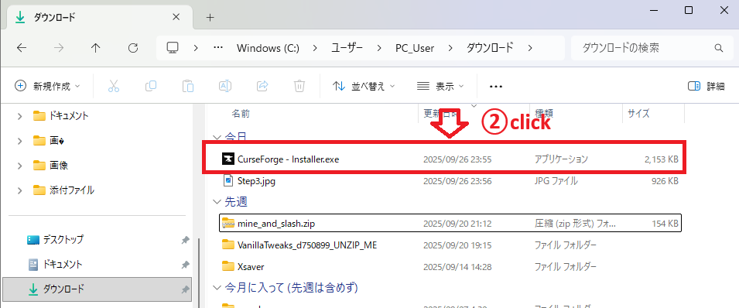Select the Xsaver folder icon
The width and height of the screenshot is (739, 308).
[x=228, y=266]
